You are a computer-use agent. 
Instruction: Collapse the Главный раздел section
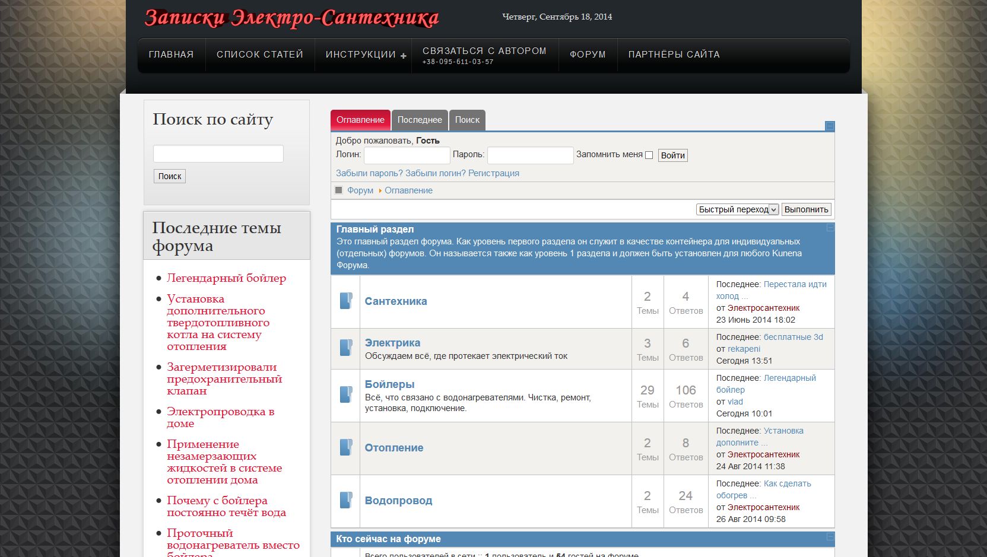[x=830, y=228]
